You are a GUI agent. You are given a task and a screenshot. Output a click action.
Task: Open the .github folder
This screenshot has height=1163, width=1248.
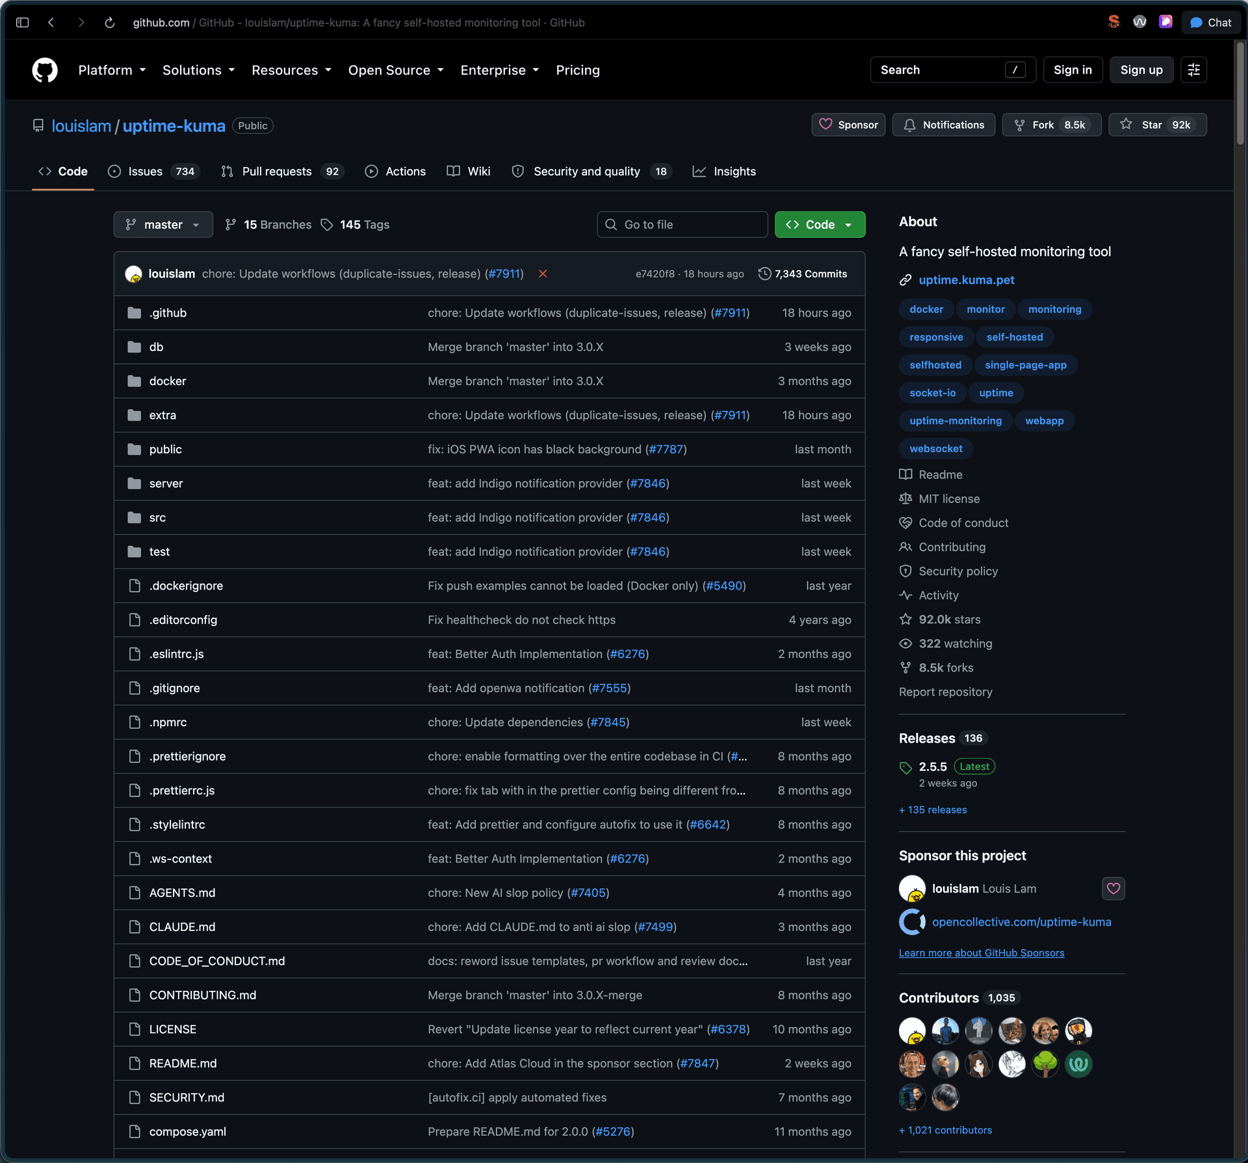(x=168, y=313)
